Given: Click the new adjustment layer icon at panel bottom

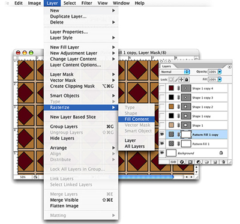Looking at the screenshot, I should pyautogui.click(x=199, y=162).
